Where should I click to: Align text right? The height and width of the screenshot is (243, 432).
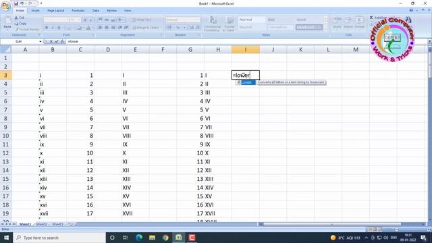[x=113, y=28]
